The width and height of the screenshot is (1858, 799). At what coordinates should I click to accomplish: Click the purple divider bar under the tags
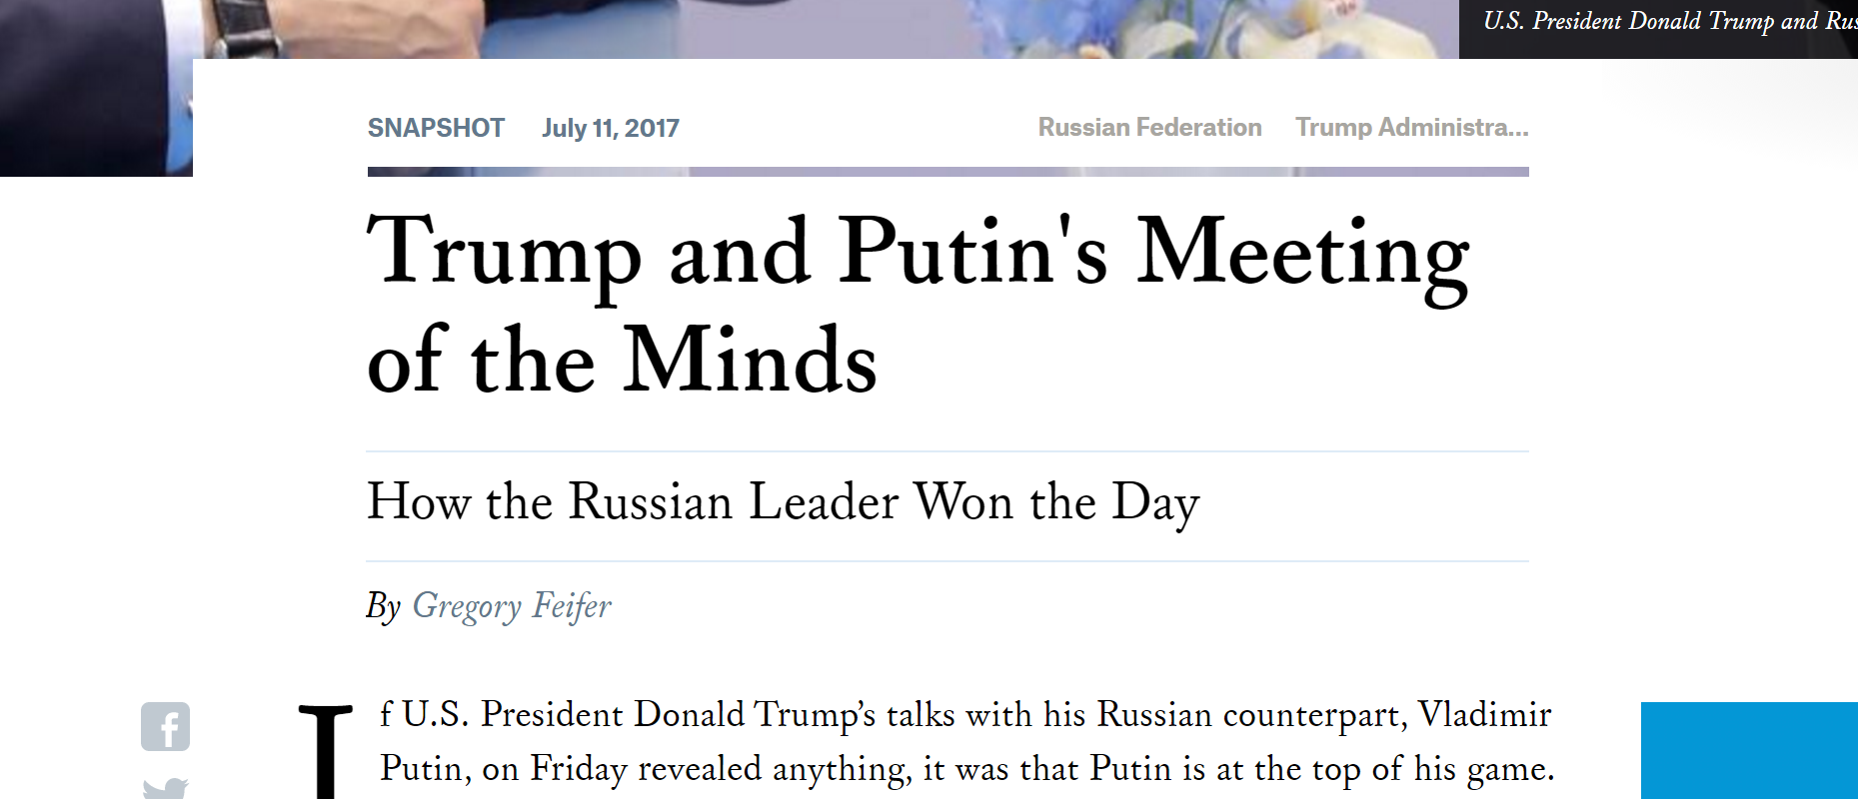click(947, 172)
